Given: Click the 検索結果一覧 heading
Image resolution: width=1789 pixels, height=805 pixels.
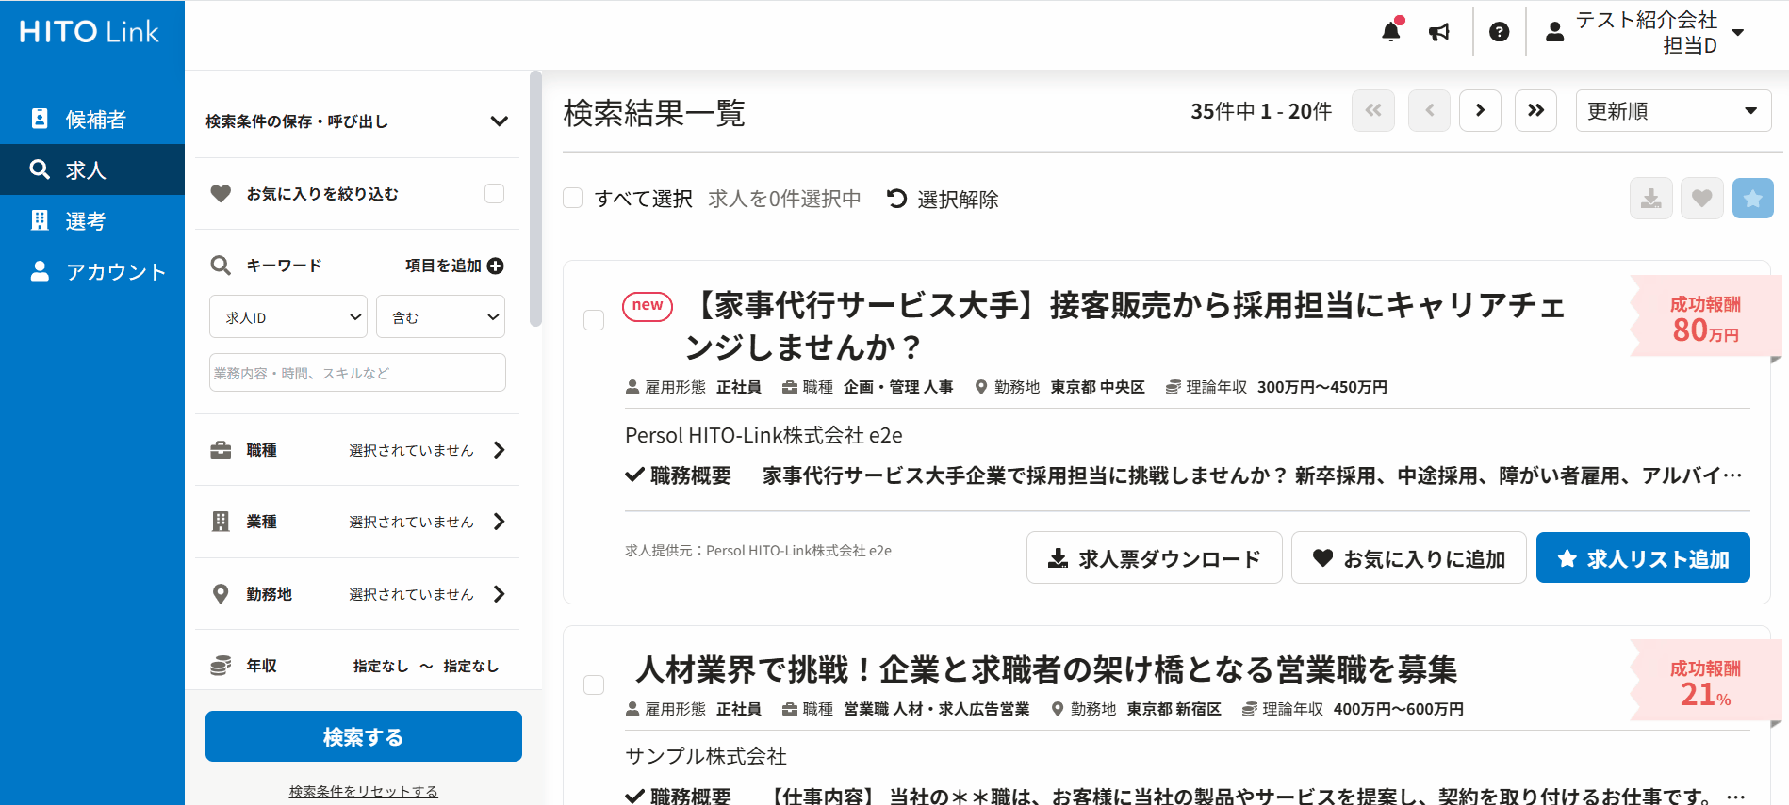Looking at the screenshot, I should tap(654, 113).
